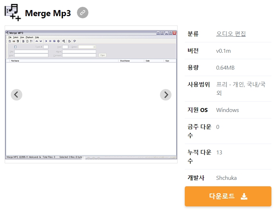The image size is (275, 210).
Task: Select cumulative downloads value 13
Action: tap(219, 152)
